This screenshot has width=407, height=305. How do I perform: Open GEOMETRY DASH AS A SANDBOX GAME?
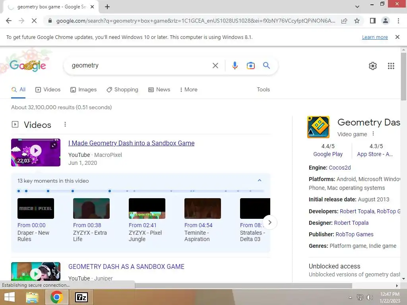[126, 266]
